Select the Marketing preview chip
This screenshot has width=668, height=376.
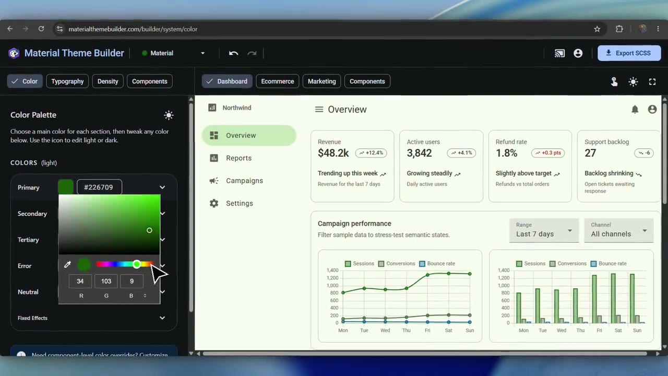(321, 81)
